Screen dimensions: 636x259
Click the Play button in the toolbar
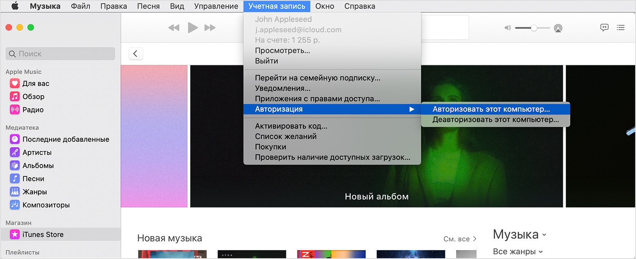[192, 28]
